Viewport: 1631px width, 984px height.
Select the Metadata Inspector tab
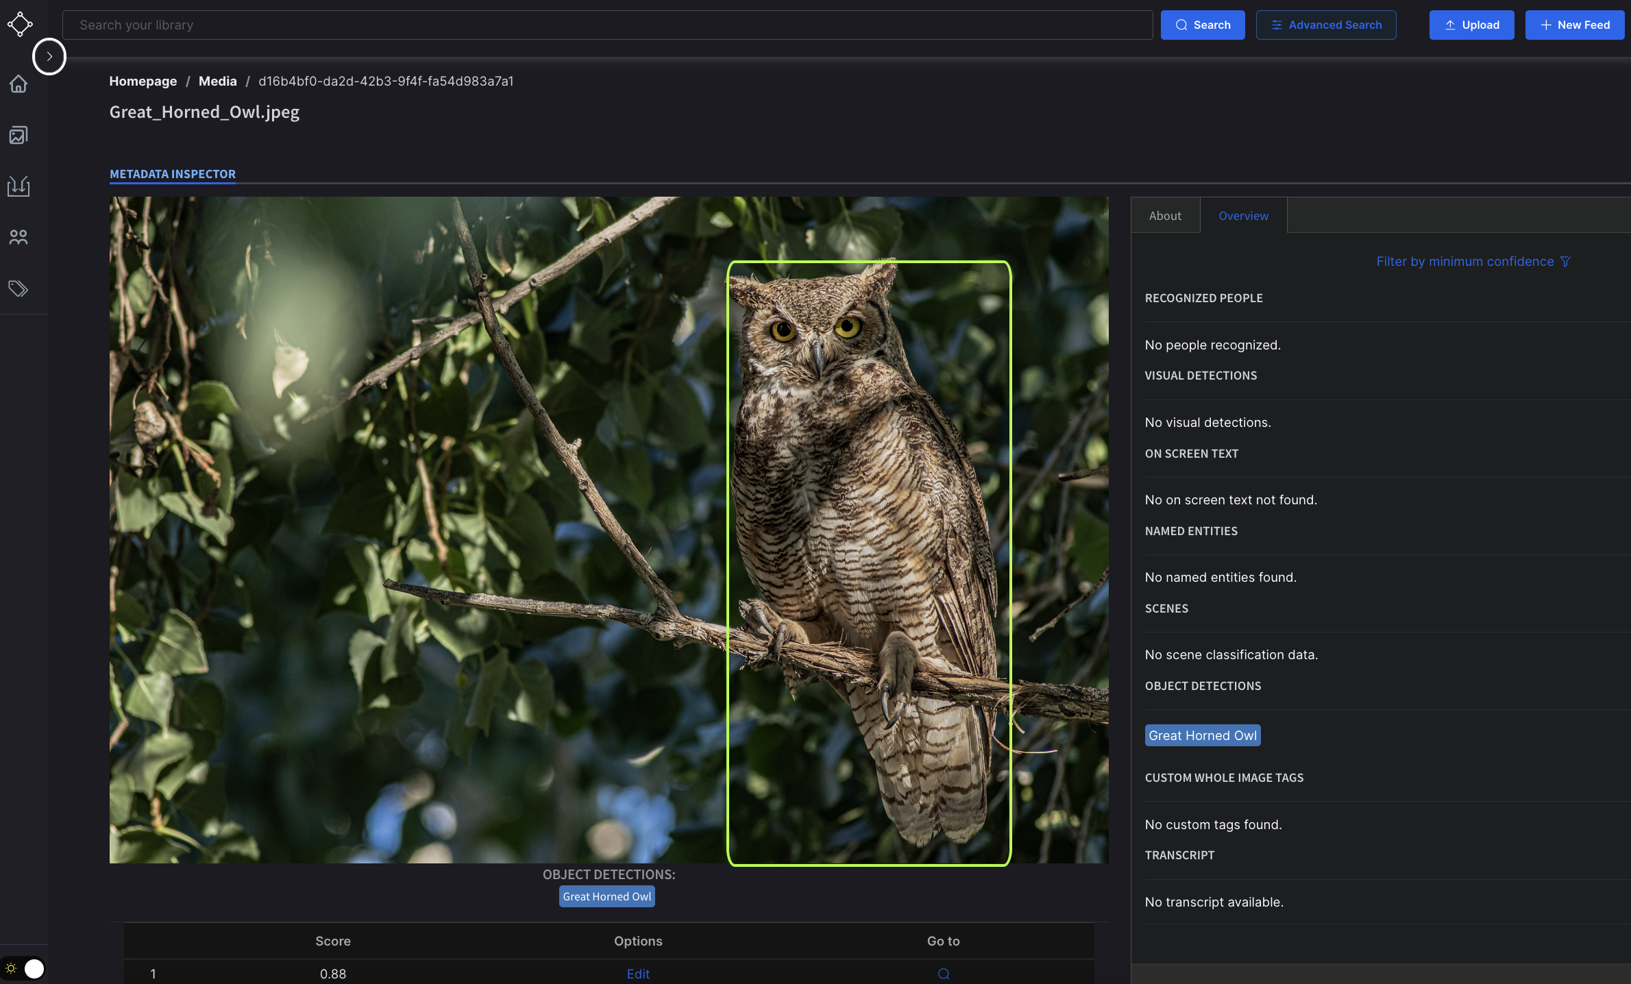(x=173, y=174)
